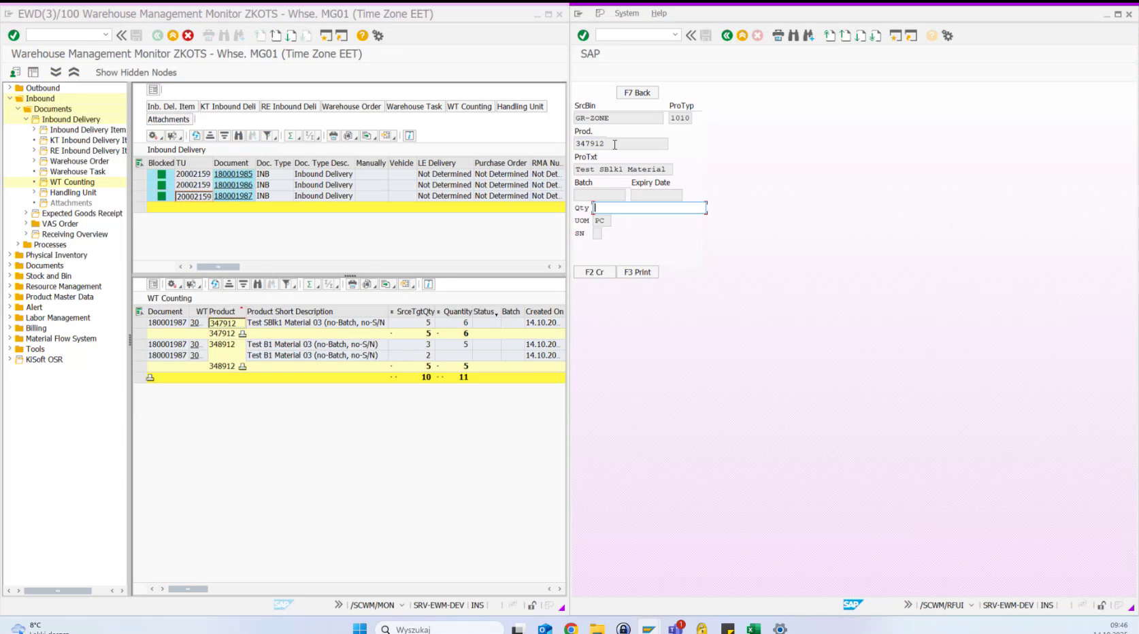Switch to the Warehouse Task tab
1139x634 pixels.
pyautogui.click(x=414, y=106)
